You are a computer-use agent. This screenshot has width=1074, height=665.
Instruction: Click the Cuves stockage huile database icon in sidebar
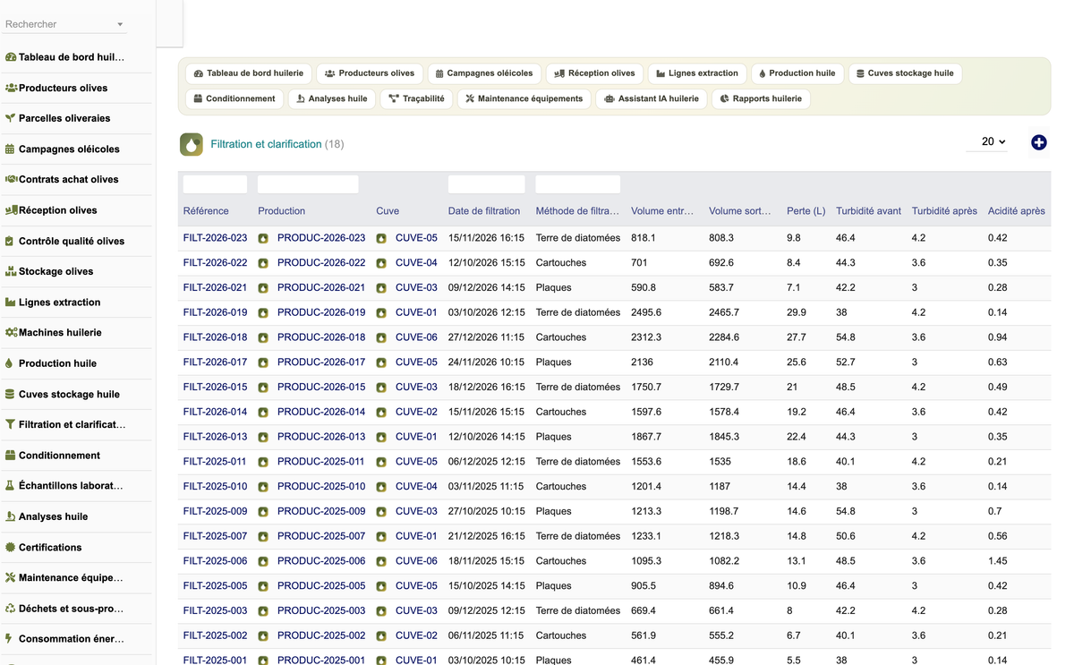[11, 394]
